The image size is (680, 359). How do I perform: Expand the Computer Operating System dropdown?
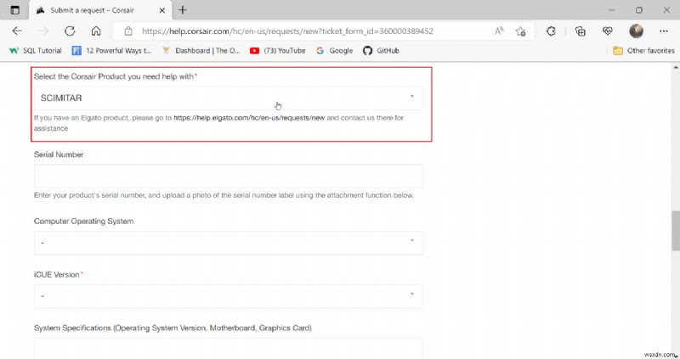click(228, 243)
